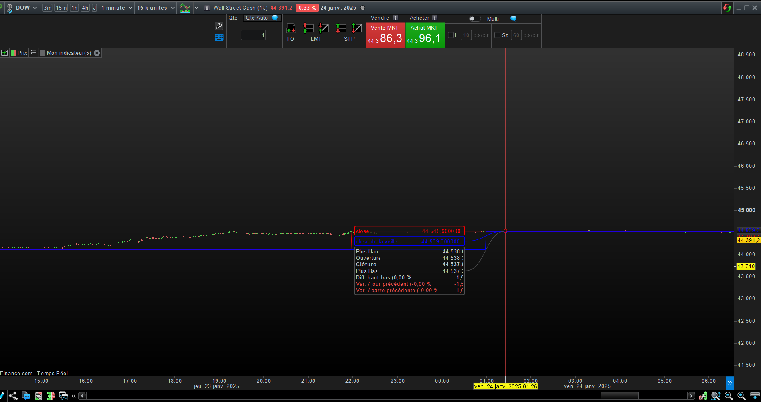Click the first LMT limit order icon
Image resolution: width=761 pixels, height=402 pixels.
click(x=308, y=28)
